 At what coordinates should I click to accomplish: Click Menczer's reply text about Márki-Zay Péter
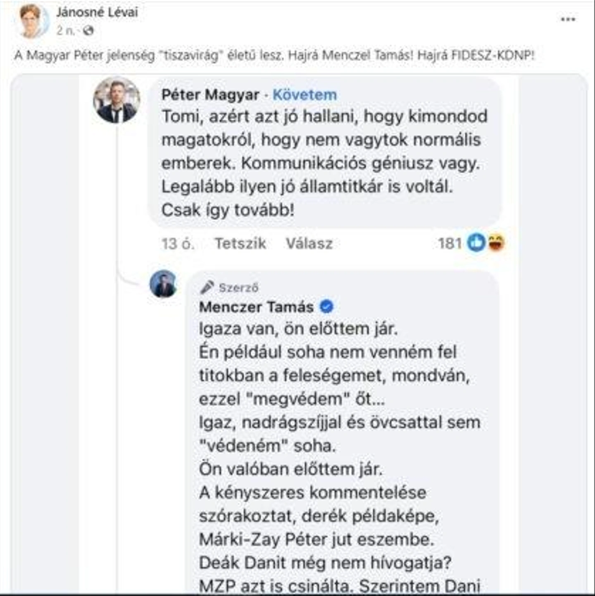pos(317,539)
